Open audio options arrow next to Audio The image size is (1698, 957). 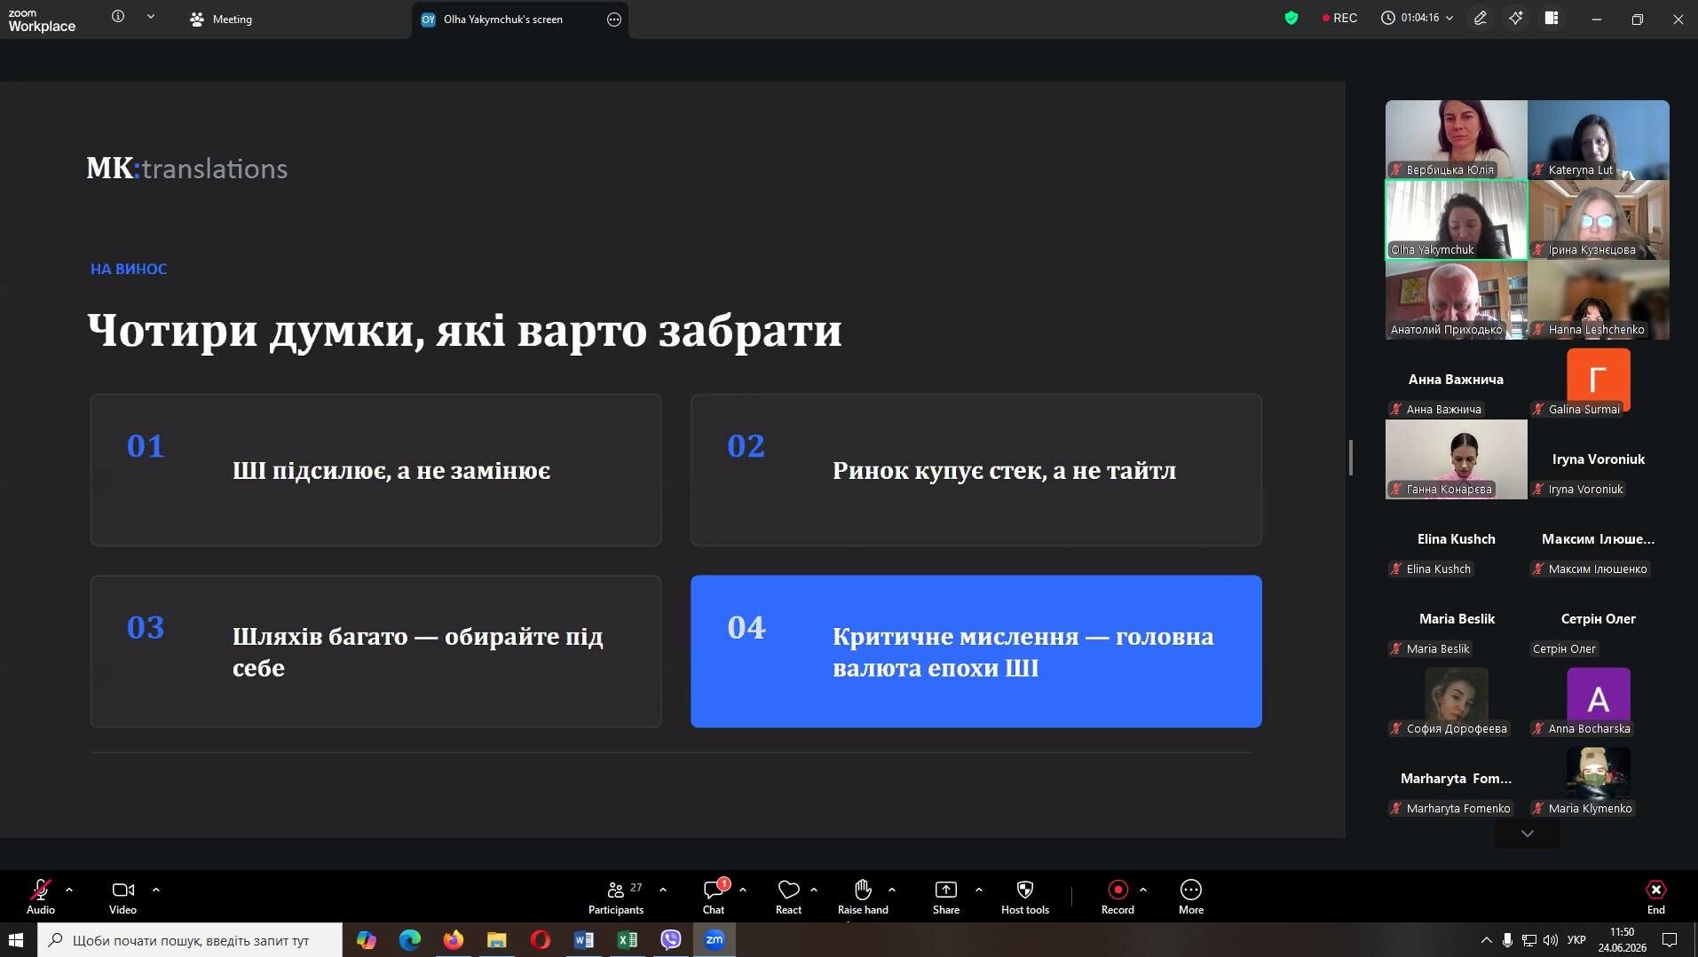[x=69, y=890]
